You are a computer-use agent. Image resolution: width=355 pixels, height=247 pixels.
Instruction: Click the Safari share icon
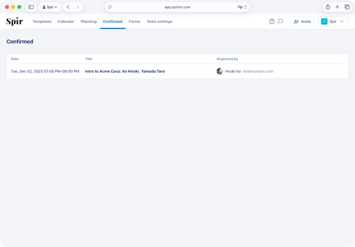(x=327, y=7)
